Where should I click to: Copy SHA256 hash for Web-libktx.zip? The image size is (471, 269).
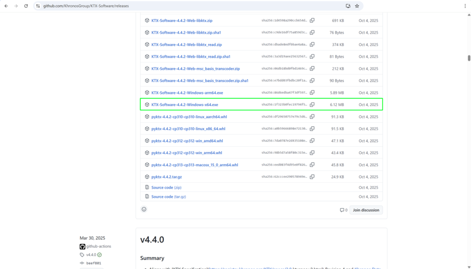(x=312, y=21)
